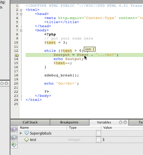
Task: Select the test variable row
Action: [80, 140]
